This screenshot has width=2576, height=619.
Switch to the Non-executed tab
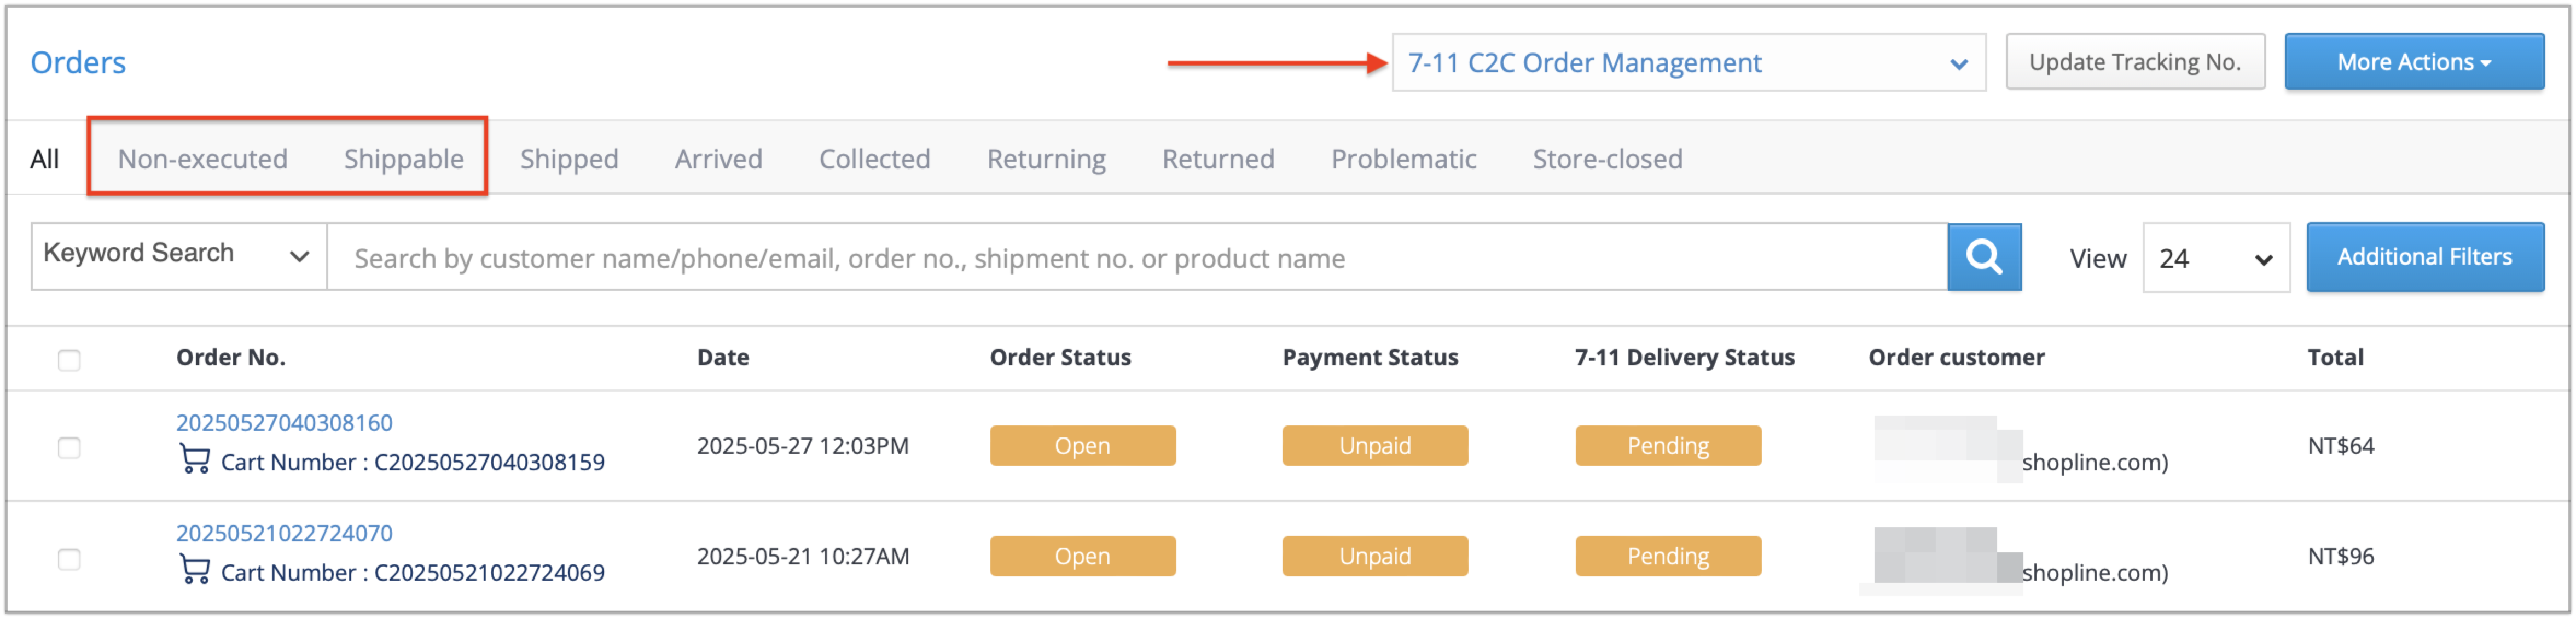click(203, 159)
